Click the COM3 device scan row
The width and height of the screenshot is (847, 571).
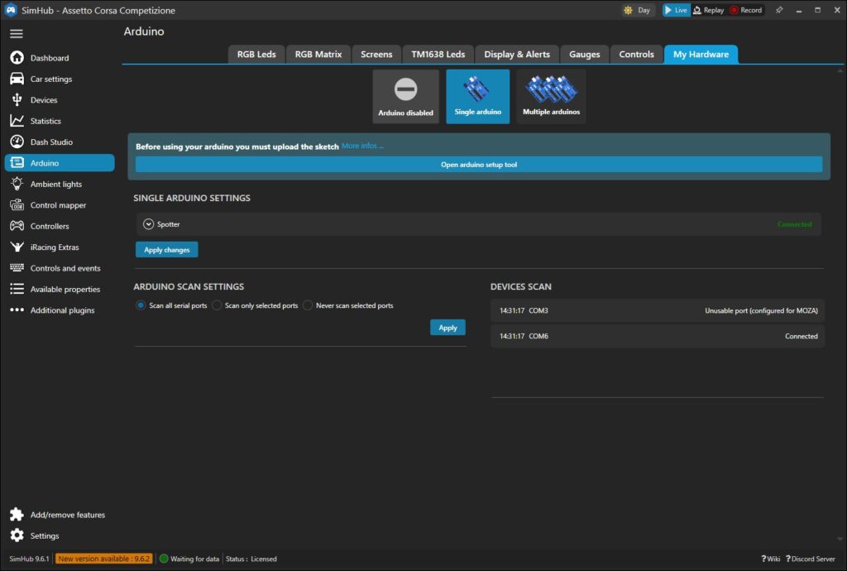[658, 310]
